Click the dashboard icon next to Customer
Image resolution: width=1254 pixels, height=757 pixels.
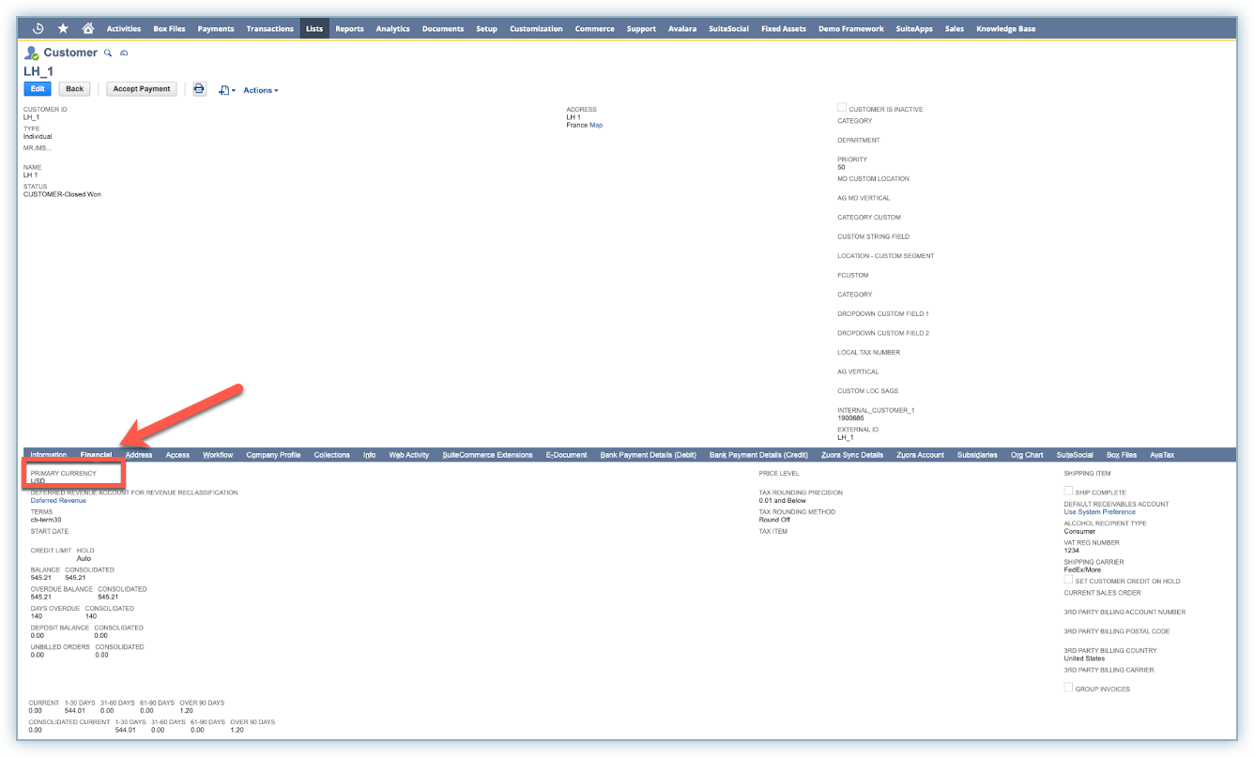[124, 53]
